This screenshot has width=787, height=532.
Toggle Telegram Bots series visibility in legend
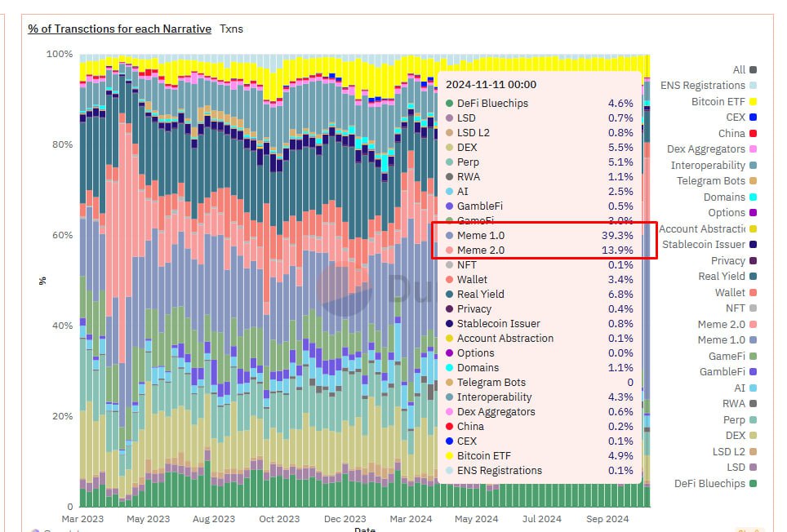click(710, 181)
